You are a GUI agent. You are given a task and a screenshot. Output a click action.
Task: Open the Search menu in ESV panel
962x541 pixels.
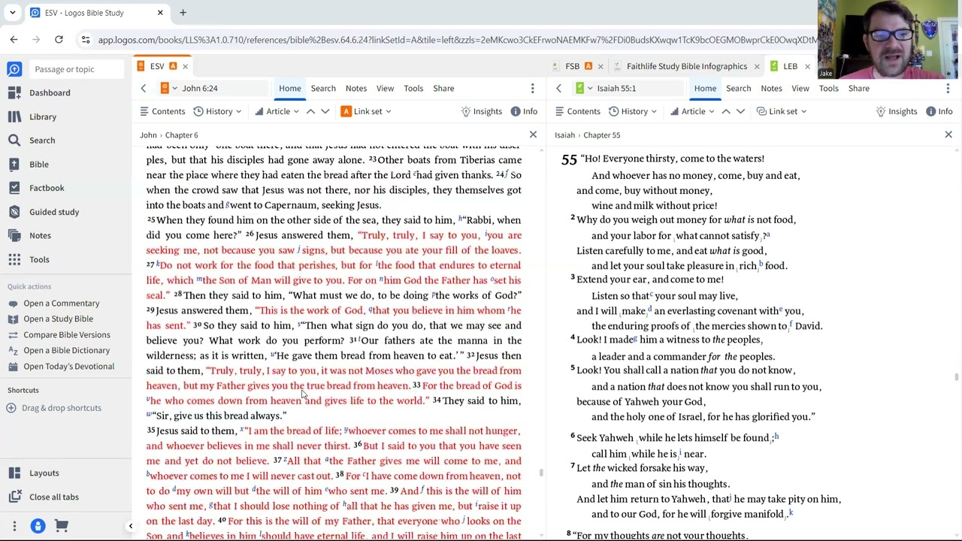click(323, 89)
